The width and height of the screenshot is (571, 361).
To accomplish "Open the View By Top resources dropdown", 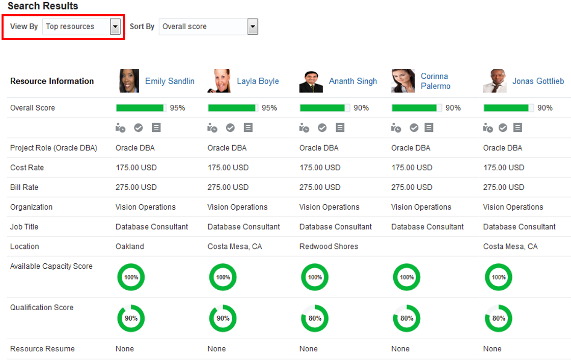I will click(x=81, y=26).
